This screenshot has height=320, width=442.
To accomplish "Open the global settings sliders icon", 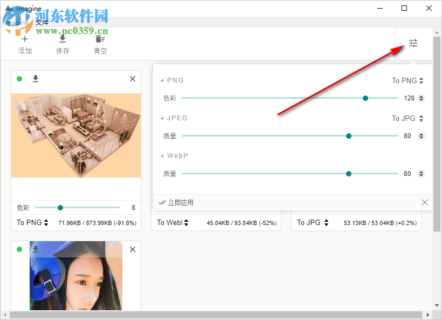I will (x=413, y=44).
